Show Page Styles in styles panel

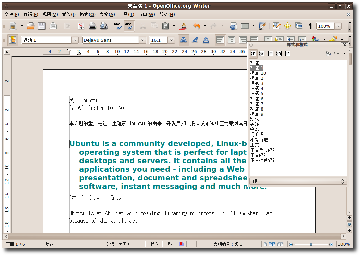click(279, 54)
